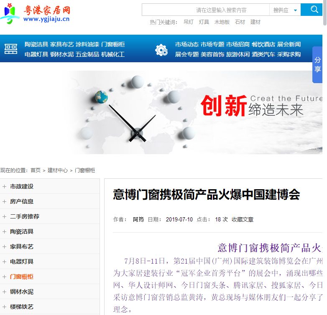Screen dimensions: 327x315
Task: Click the 收藏文章 link
Action: (243, 219)
